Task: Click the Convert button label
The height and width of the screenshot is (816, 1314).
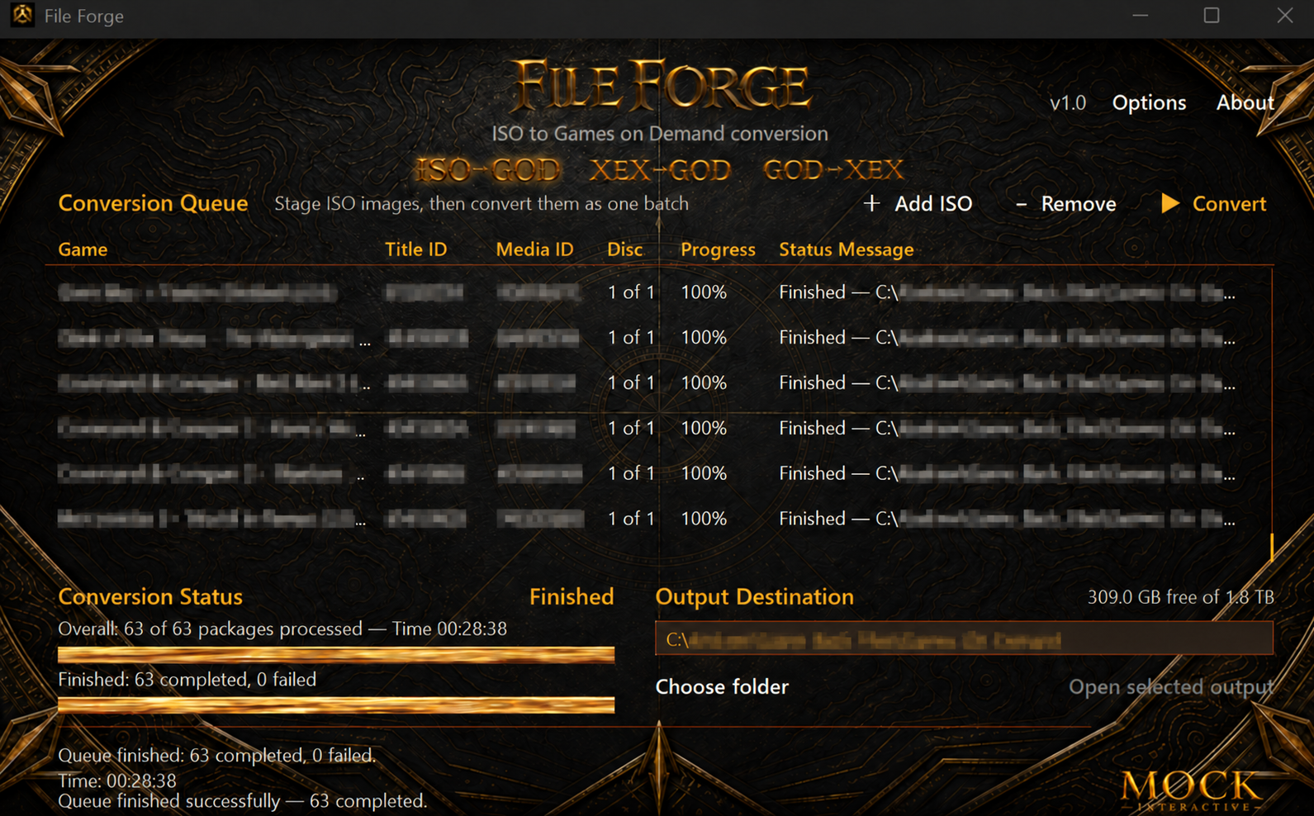Action: (1229, 203)
